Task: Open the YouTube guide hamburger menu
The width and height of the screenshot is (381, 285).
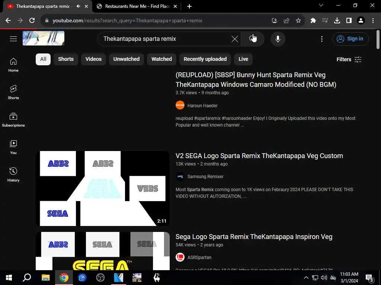Action: pos(13,39)
